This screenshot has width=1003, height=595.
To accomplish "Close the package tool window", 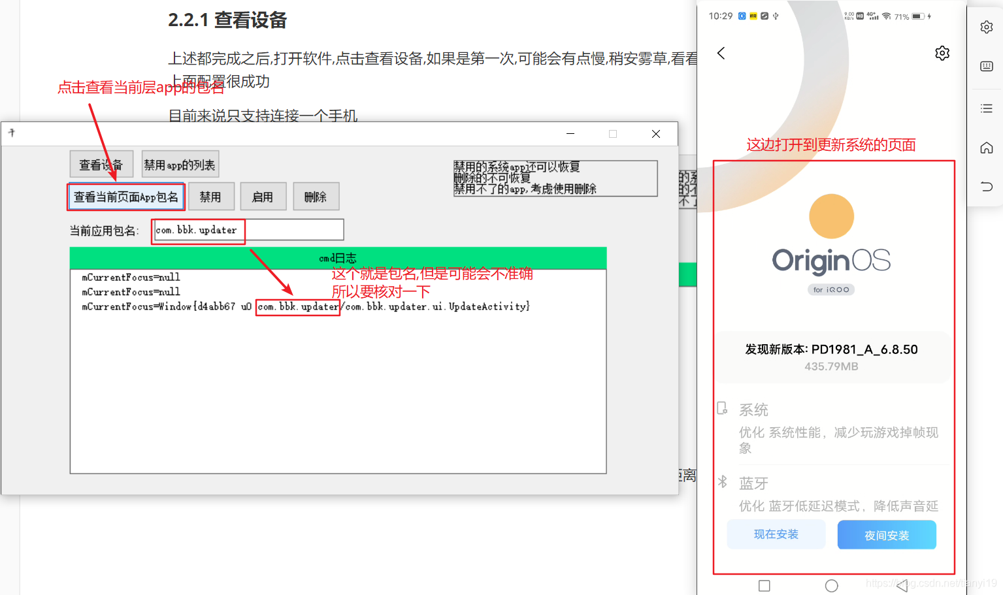I will pyautogui.click(x=656, y=133).
